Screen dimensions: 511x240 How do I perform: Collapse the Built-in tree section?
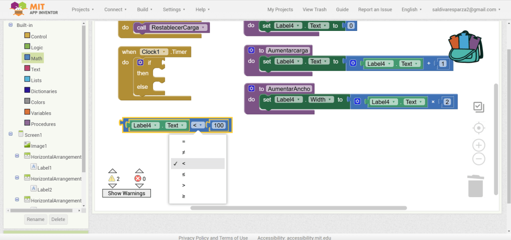tap(10, 25)
